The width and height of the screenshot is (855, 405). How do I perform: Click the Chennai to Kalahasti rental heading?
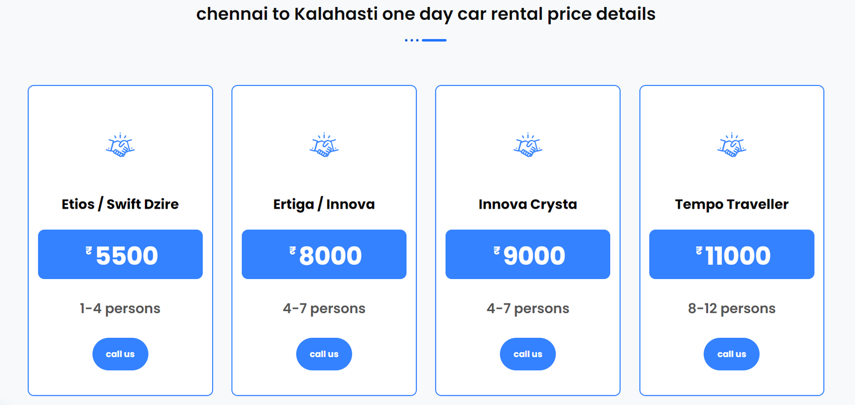click(426, 14)
